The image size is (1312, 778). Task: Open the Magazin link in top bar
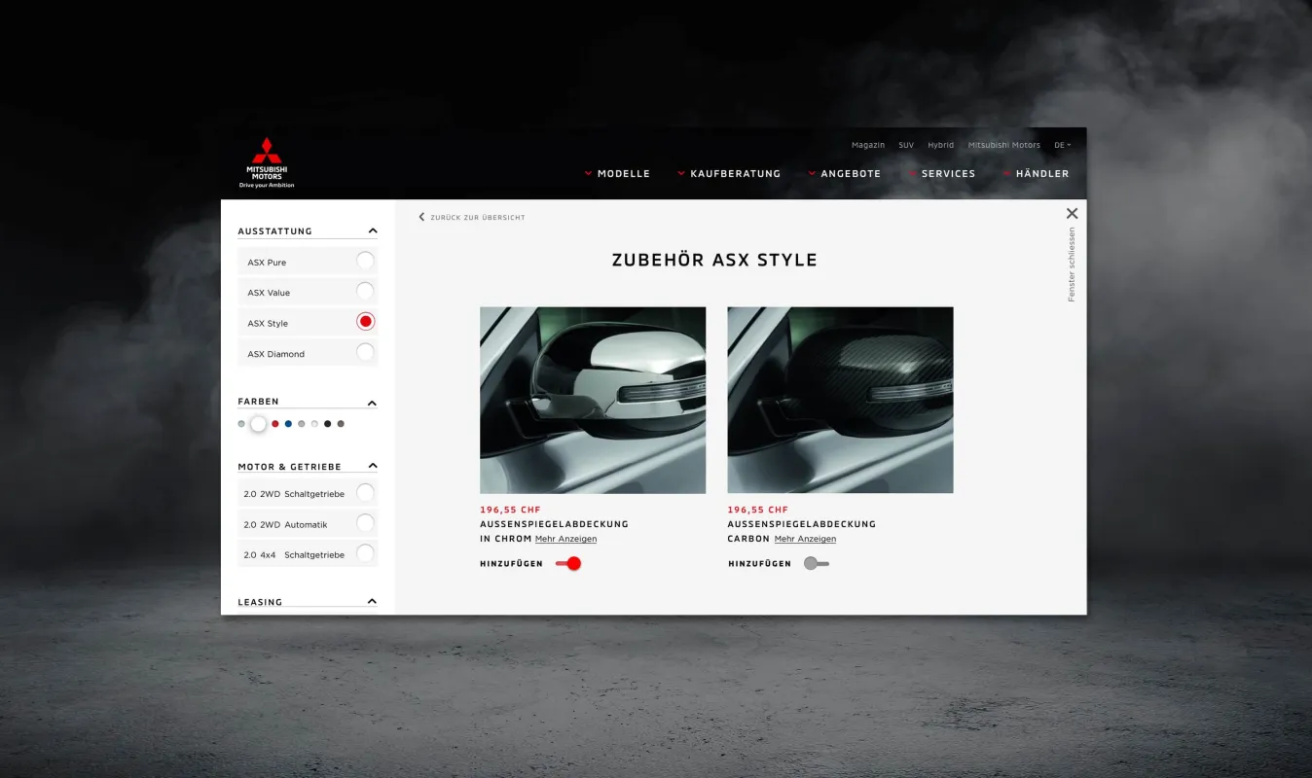pos(867,145)
